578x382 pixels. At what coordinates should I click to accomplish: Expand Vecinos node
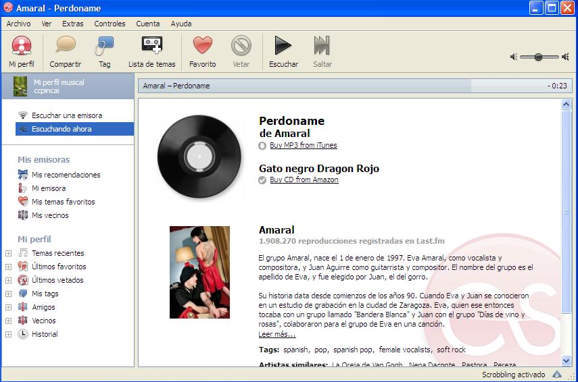pos(9,321)
